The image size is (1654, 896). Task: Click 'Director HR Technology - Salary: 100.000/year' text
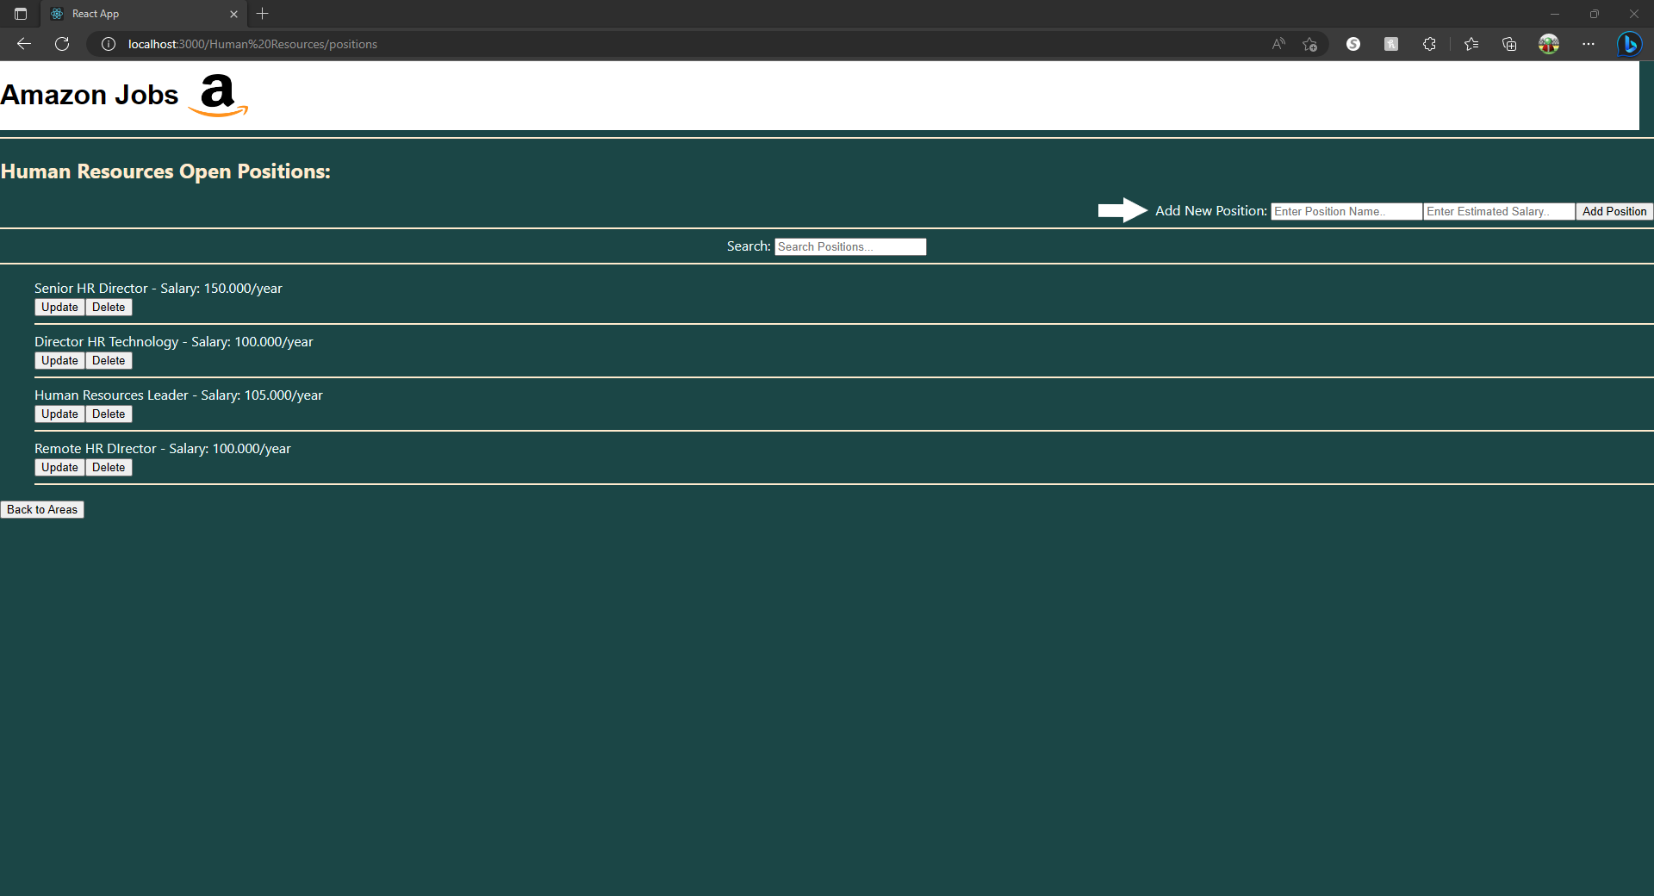click(174, 342)
